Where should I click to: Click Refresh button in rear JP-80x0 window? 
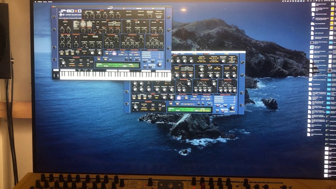(x=171, y=104)
